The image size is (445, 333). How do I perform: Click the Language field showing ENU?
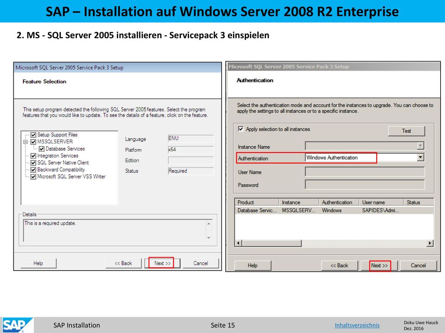click(x=190, y=138)
